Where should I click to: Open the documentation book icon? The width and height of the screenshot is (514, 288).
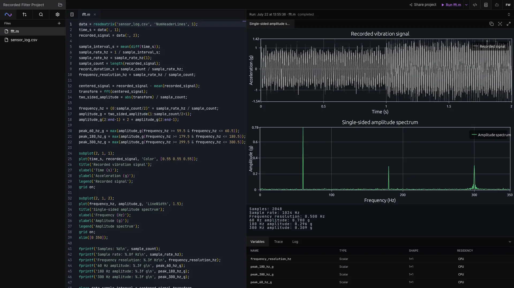(x=486, y=5)
